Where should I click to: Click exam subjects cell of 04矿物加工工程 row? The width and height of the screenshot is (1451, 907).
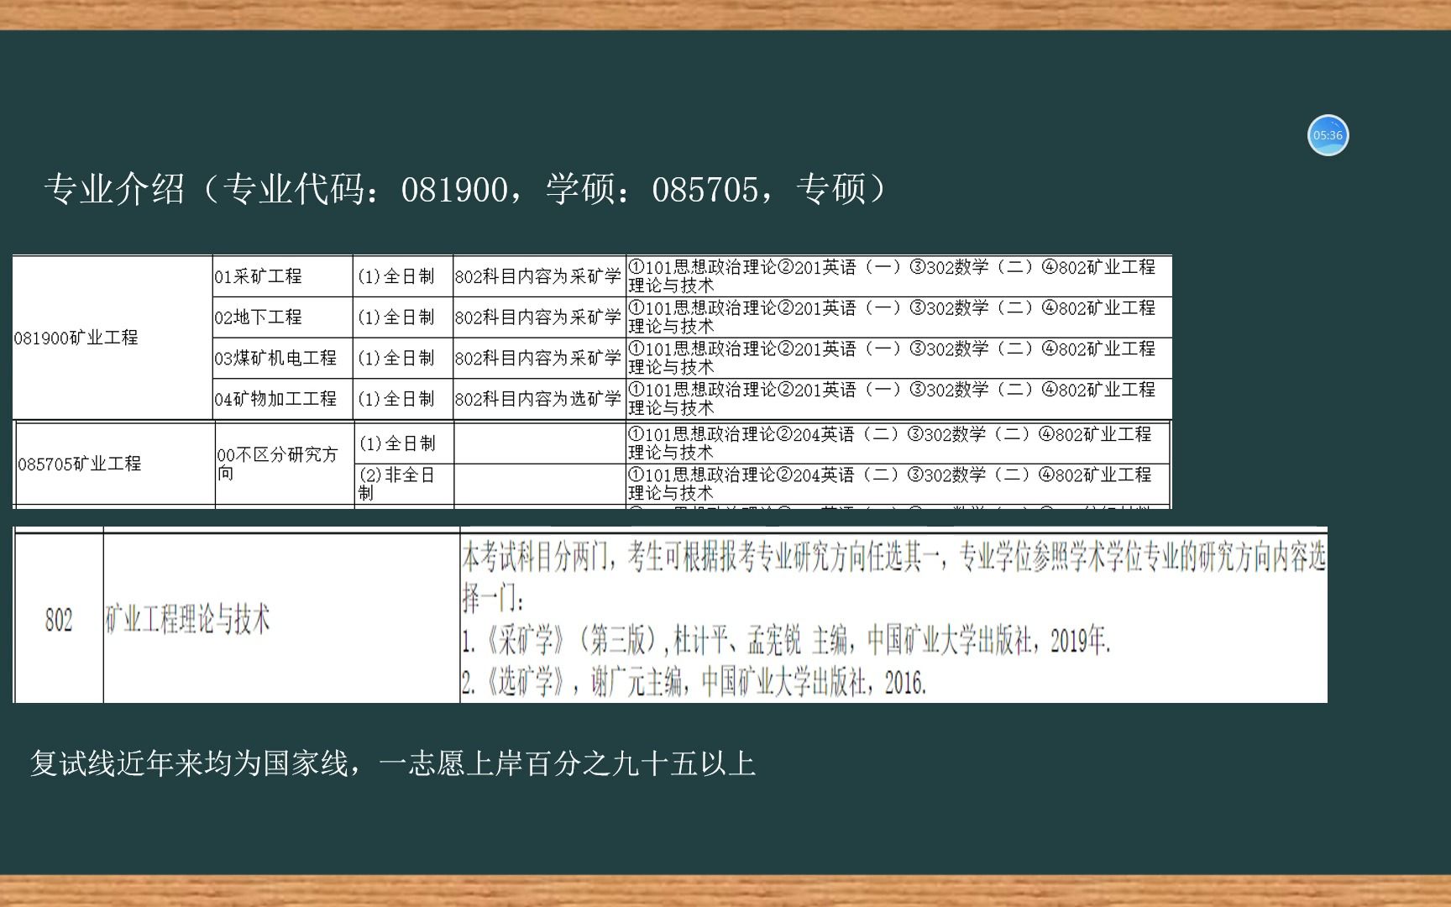[x=898, y=399]
